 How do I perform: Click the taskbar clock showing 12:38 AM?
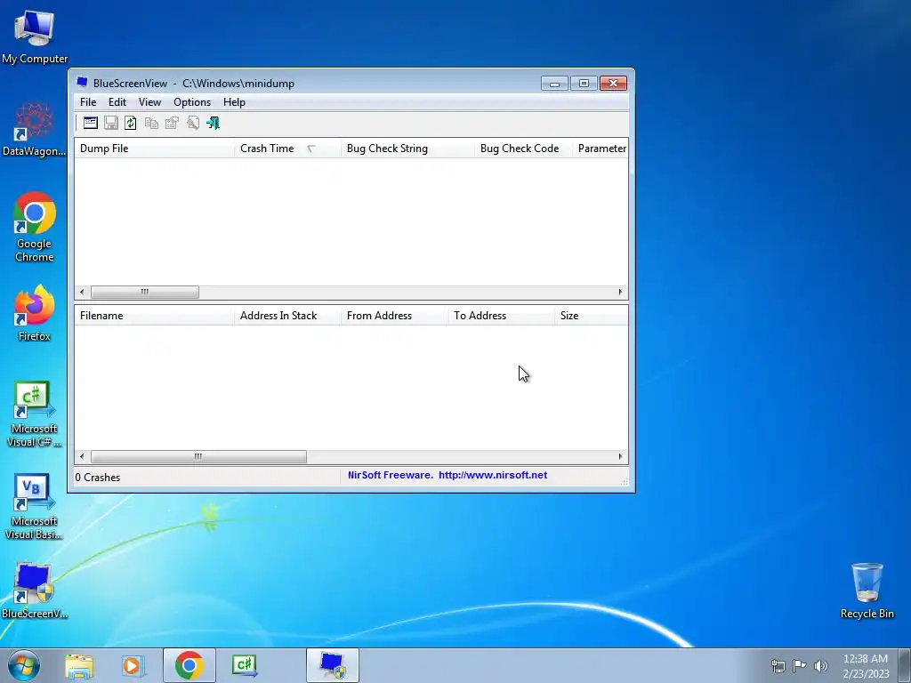pos(866,665)
